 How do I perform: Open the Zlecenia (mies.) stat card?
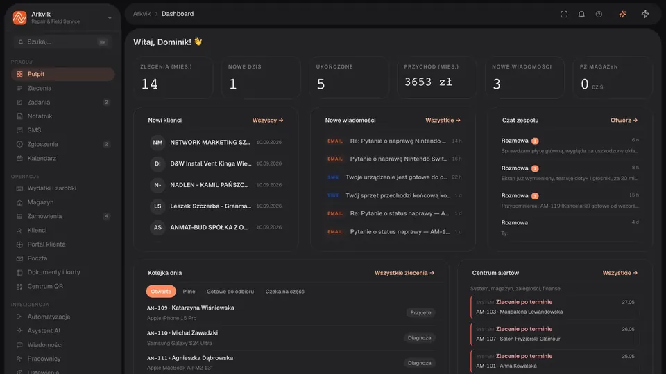173,78
